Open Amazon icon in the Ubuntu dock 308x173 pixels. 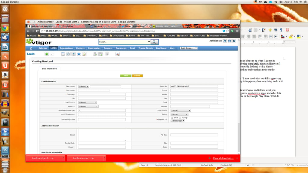tap(5, 75)
